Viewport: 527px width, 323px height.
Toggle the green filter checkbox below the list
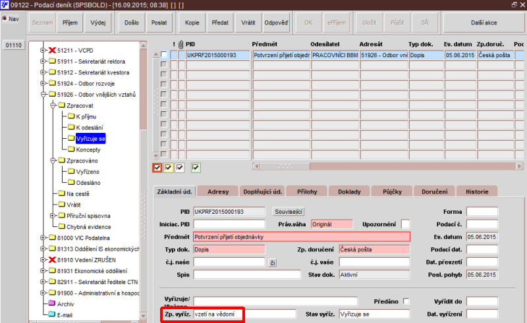tap(196, 168)
